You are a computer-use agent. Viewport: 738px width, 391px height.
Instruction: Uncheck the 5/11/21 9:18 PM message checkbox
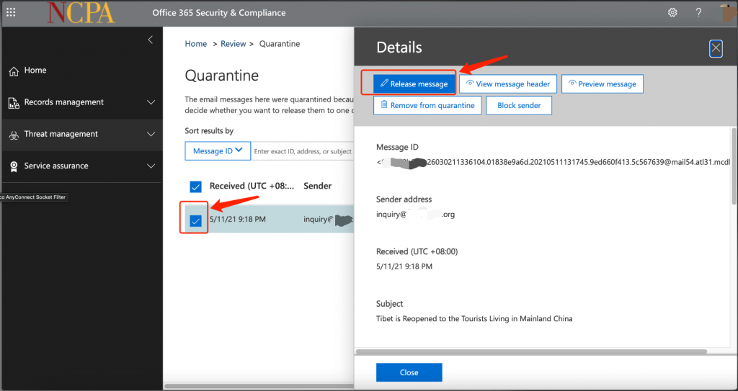tap(195, 220)
